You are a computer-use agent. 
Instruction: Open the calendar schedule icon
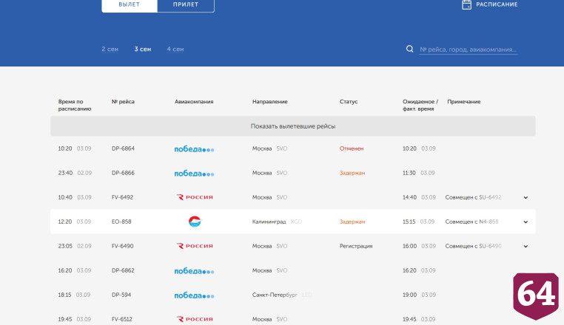pyautogui.click(x=466, y=4)
